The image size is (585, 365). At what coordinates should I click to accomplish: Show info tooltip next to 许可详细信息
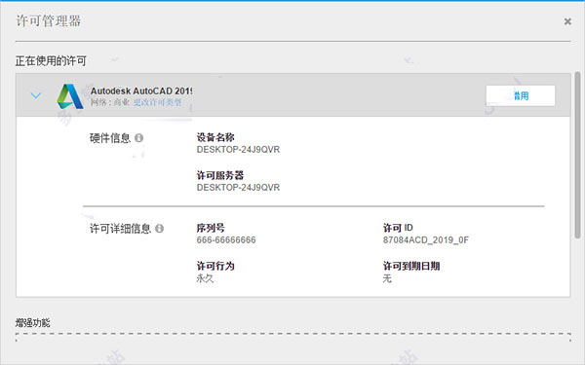159,229
